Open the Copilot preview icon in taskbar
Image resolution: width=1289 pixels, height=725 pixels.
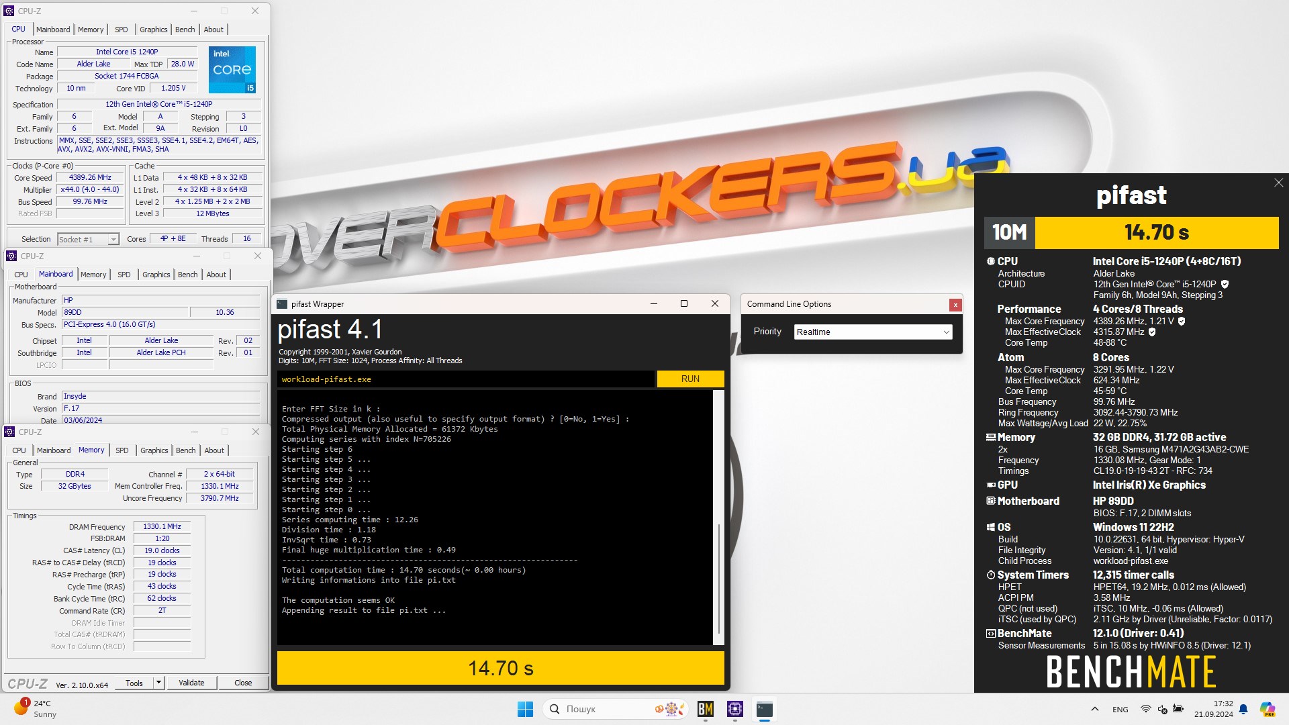click(1267, 709)
